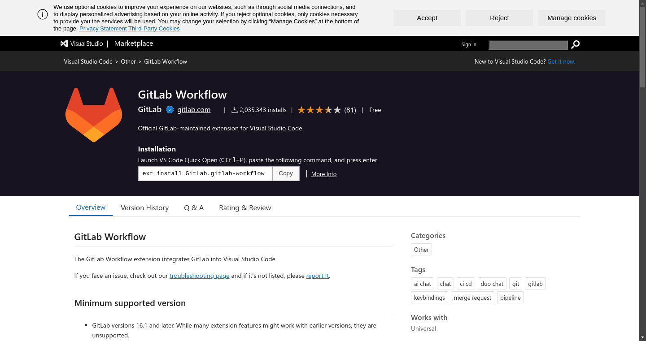The image size is (646, 341).
Task: Open the Rating & Review tab
Action: pos(245,208)
